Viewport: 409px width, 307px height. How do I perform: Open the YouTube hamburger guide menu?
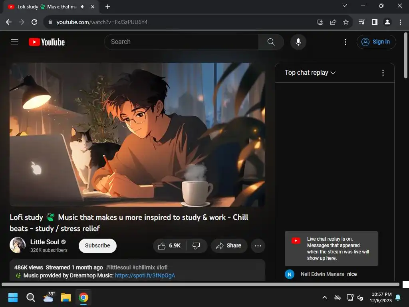click(x=14, y=42)
